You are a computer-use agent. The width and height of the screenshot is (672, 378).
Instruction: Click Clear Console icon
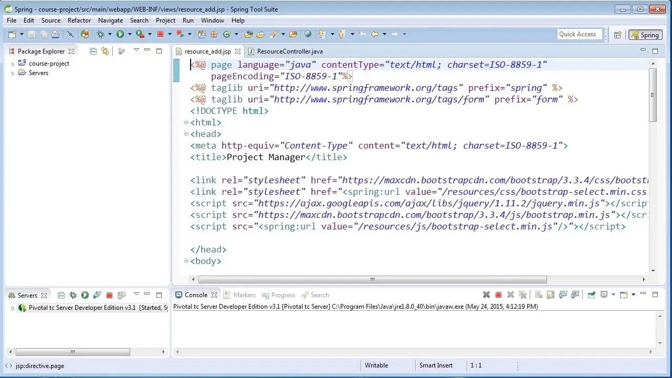tap(539, 295)
